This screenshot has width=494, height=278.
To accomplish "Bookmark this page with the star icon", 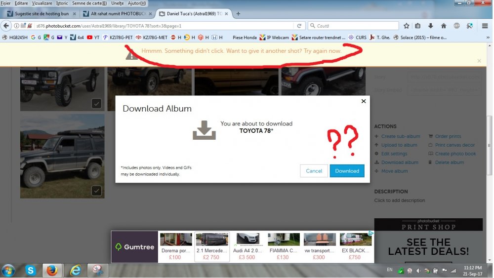I will 406,26.
